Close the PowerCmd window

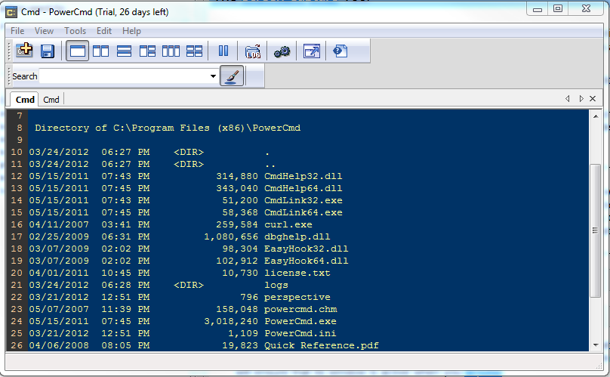click(587, 8)
